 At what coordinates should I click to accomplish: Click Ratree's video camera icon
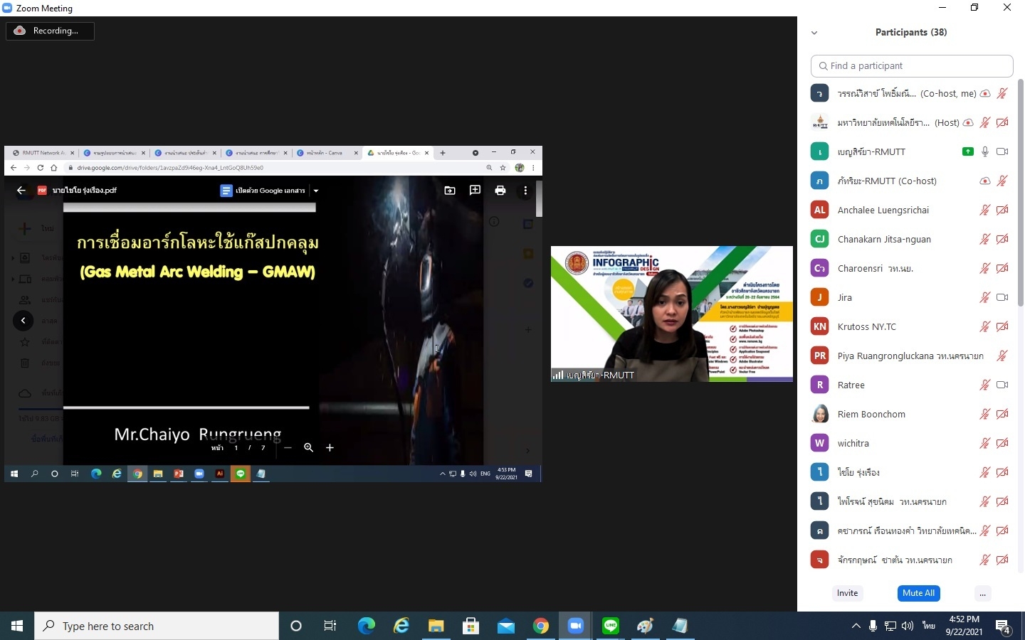point(1002,385)
